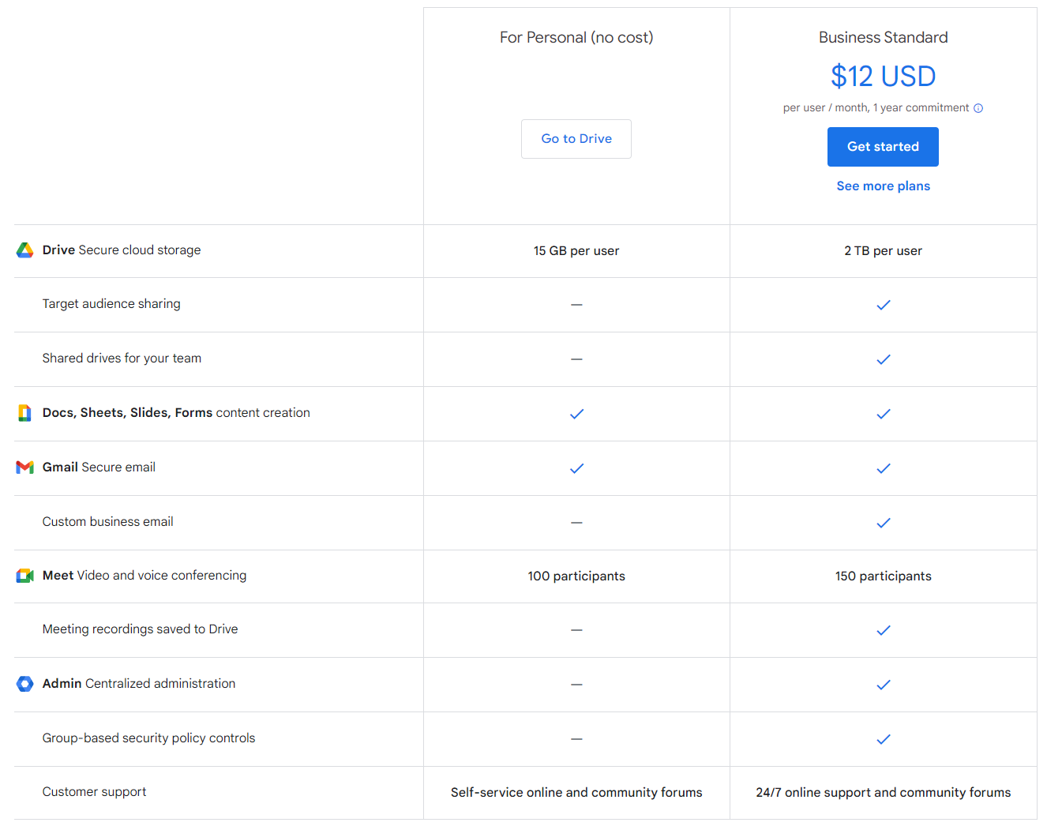This screenshot has height=826, width=1047.
Task: Select the For Personal (no cost) column header
Action: coord(576,37)
